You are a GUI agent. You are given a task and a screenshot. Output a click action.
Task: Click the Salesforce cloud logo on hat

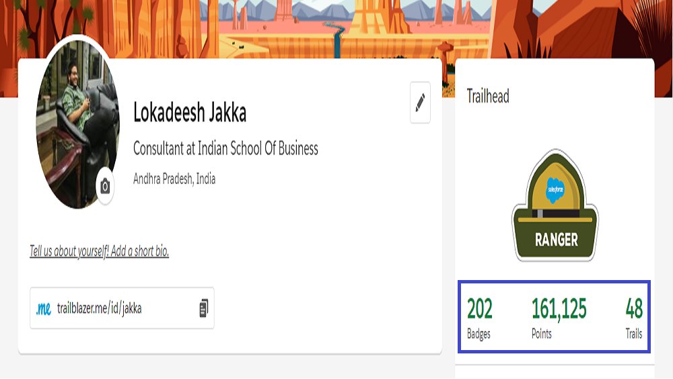coord(555,190)
